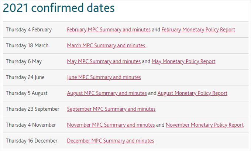The image size is (251, 151).
Task: Click the Thursday 16 December date cell
Action: coord(31,141)
